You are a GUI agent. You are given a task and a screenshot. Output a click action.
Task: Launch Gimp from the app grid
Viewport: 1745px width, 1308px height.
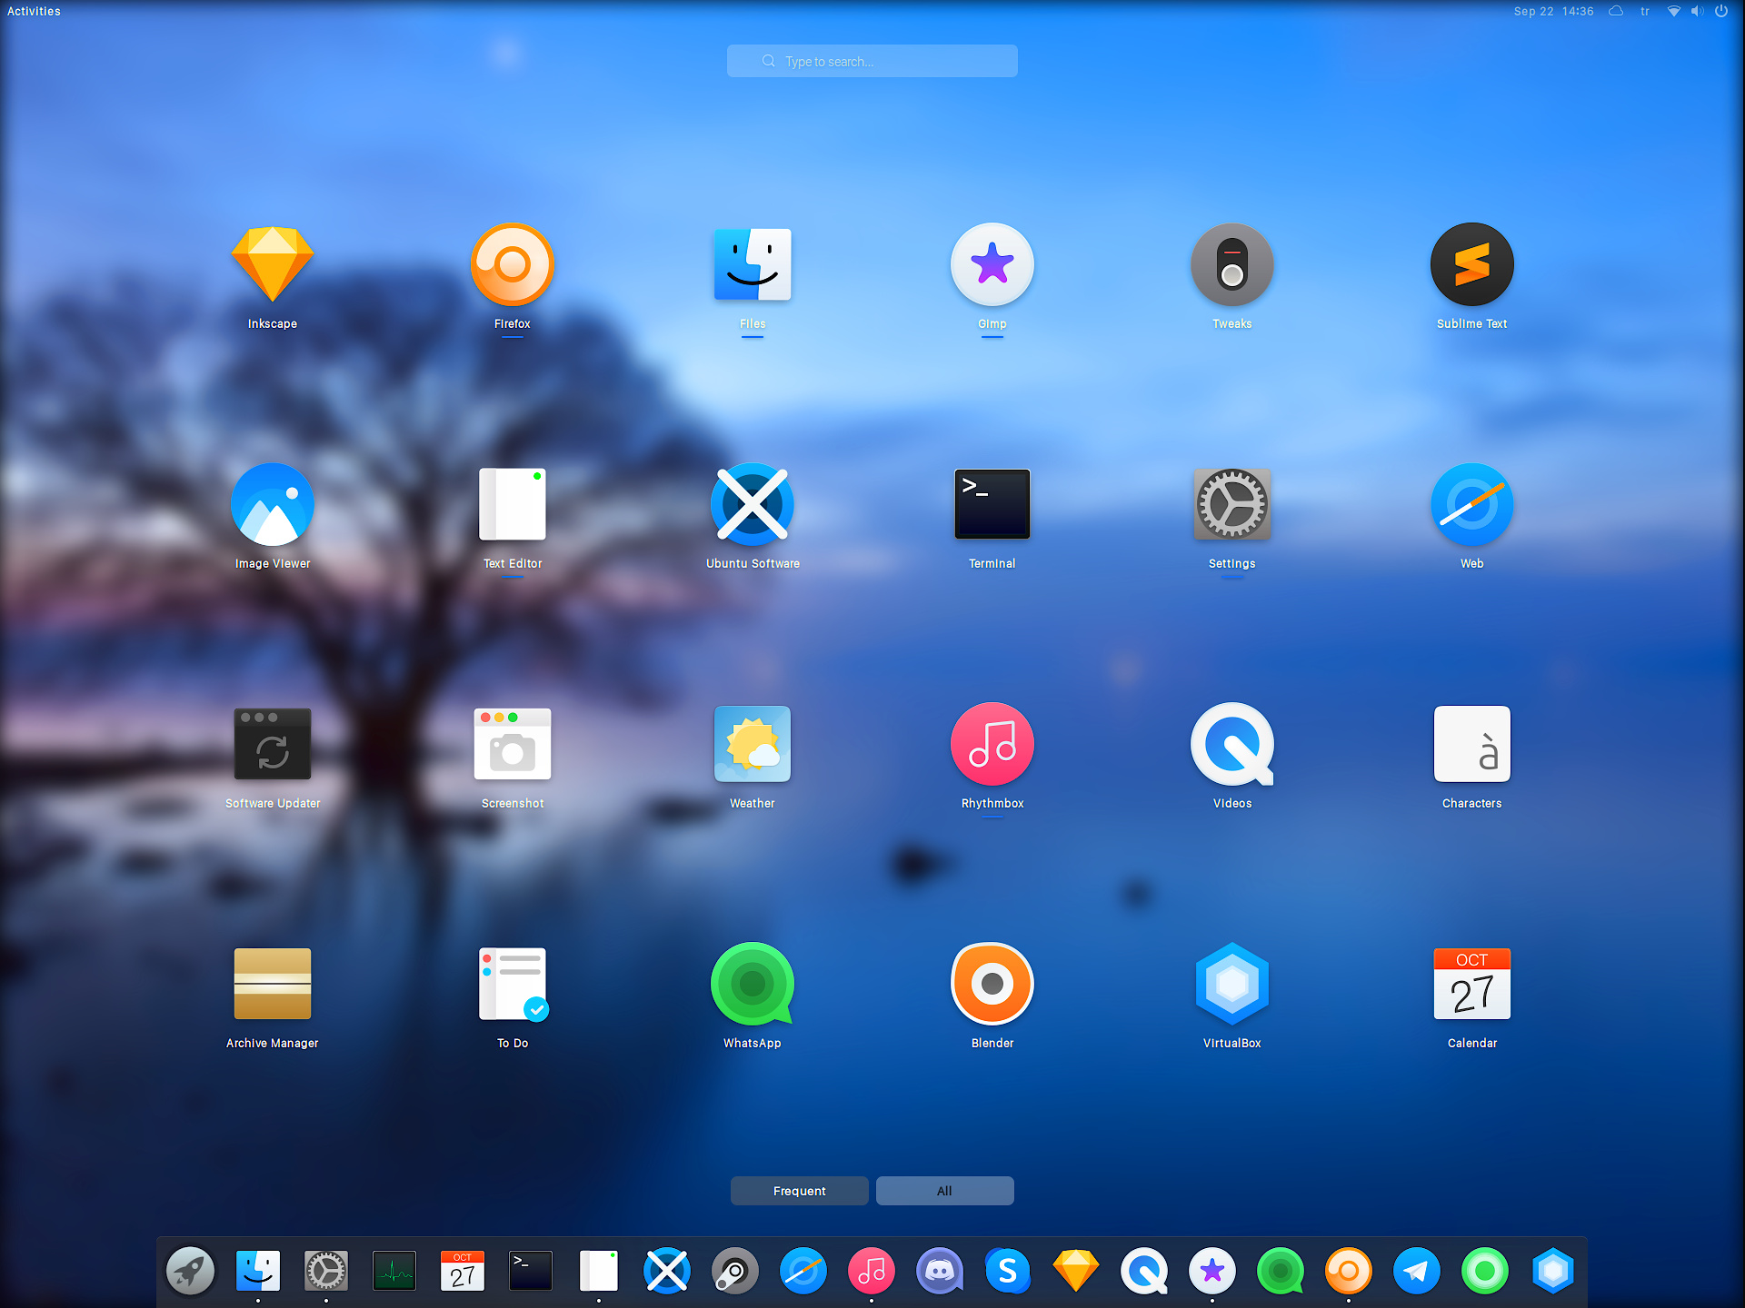[992, 264]
